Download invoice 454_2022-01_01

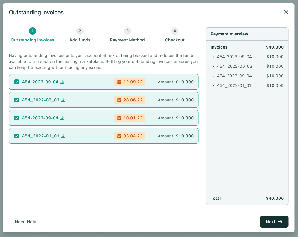tap(63, 136)
